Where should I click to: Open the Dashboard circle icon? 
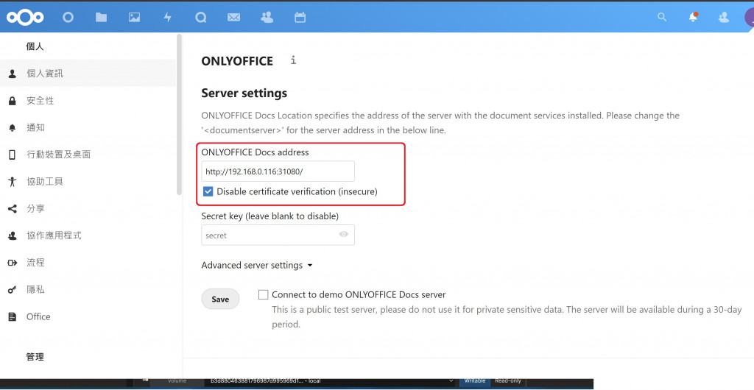(68, 17)
